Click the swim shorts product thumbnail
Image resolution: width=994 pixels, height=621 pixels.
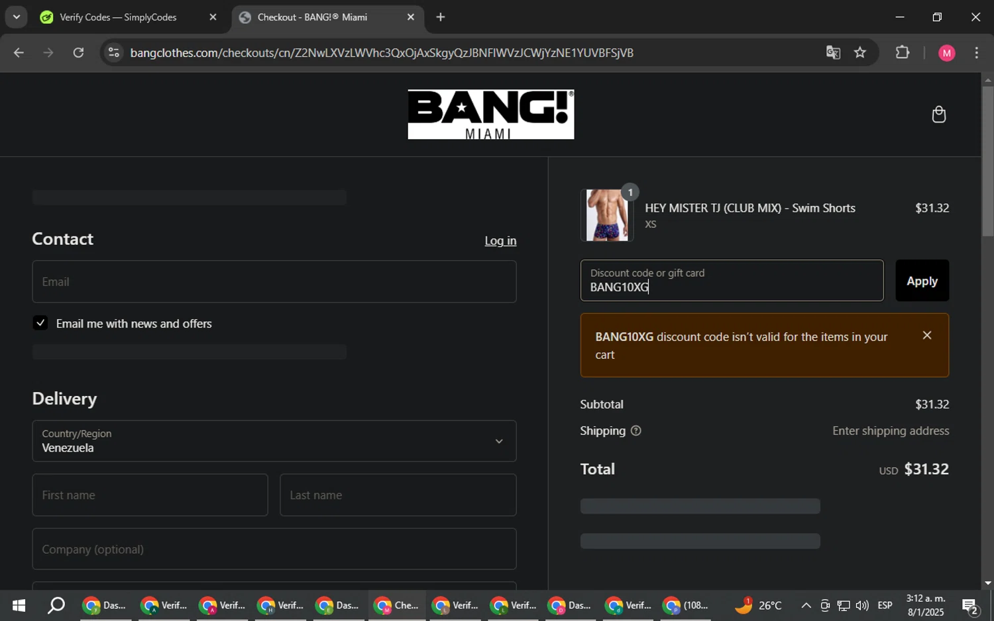pos(607,215)
